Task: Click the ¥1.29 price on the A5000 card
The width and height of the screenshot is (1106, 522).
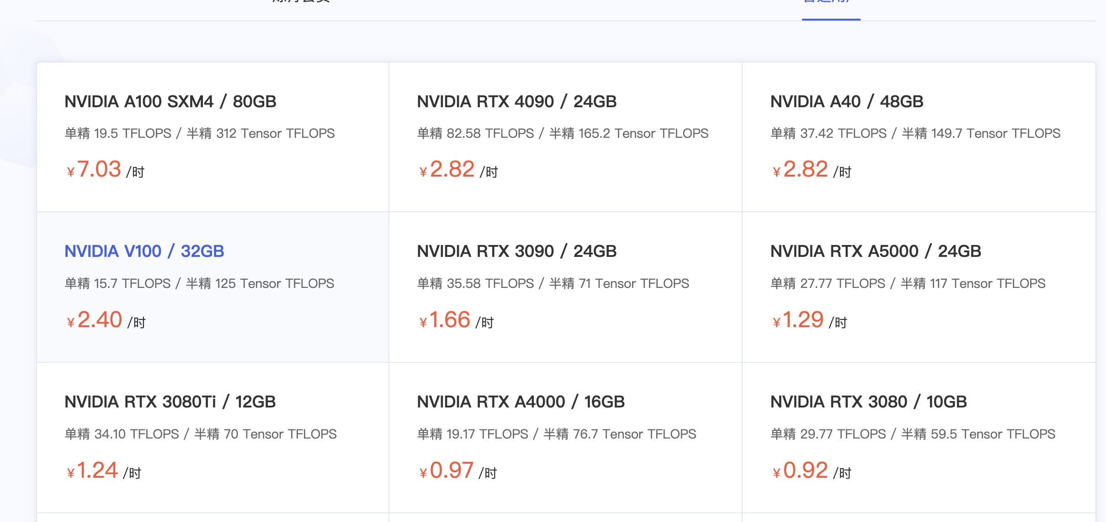Action: tap(810, 320)
